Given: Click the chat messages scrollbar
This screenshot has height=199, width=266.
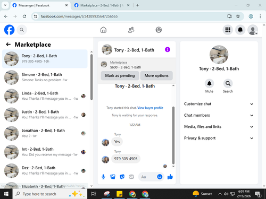Looking at the screenshot, I should click(x=173, y=135).
